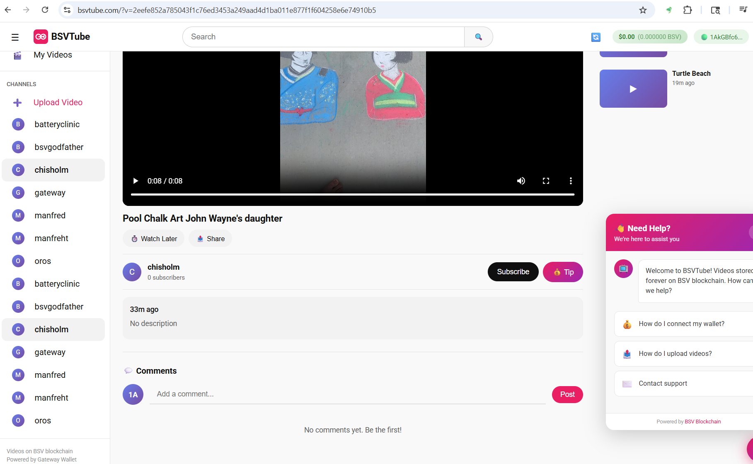Click the Tip button
This screenshot has width=753, height=464.
click(x=563, y=272)
